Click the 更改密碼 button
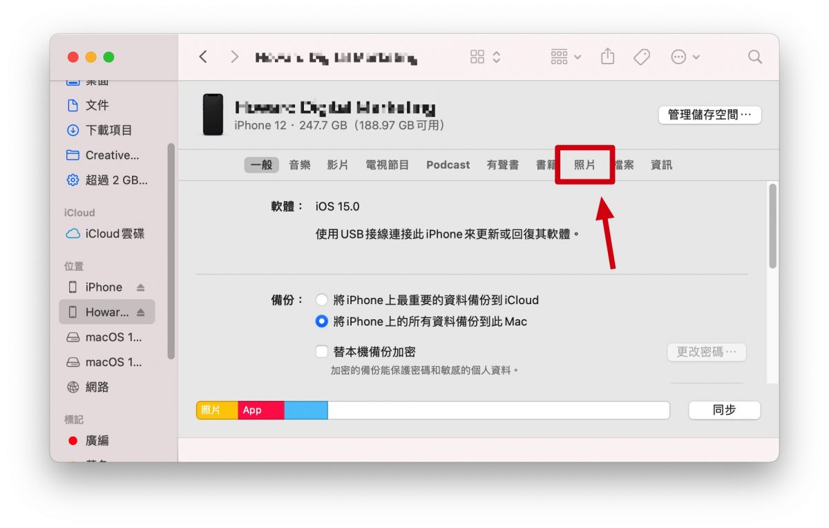This screenshot has width=829, height=528. coord(707,352)
